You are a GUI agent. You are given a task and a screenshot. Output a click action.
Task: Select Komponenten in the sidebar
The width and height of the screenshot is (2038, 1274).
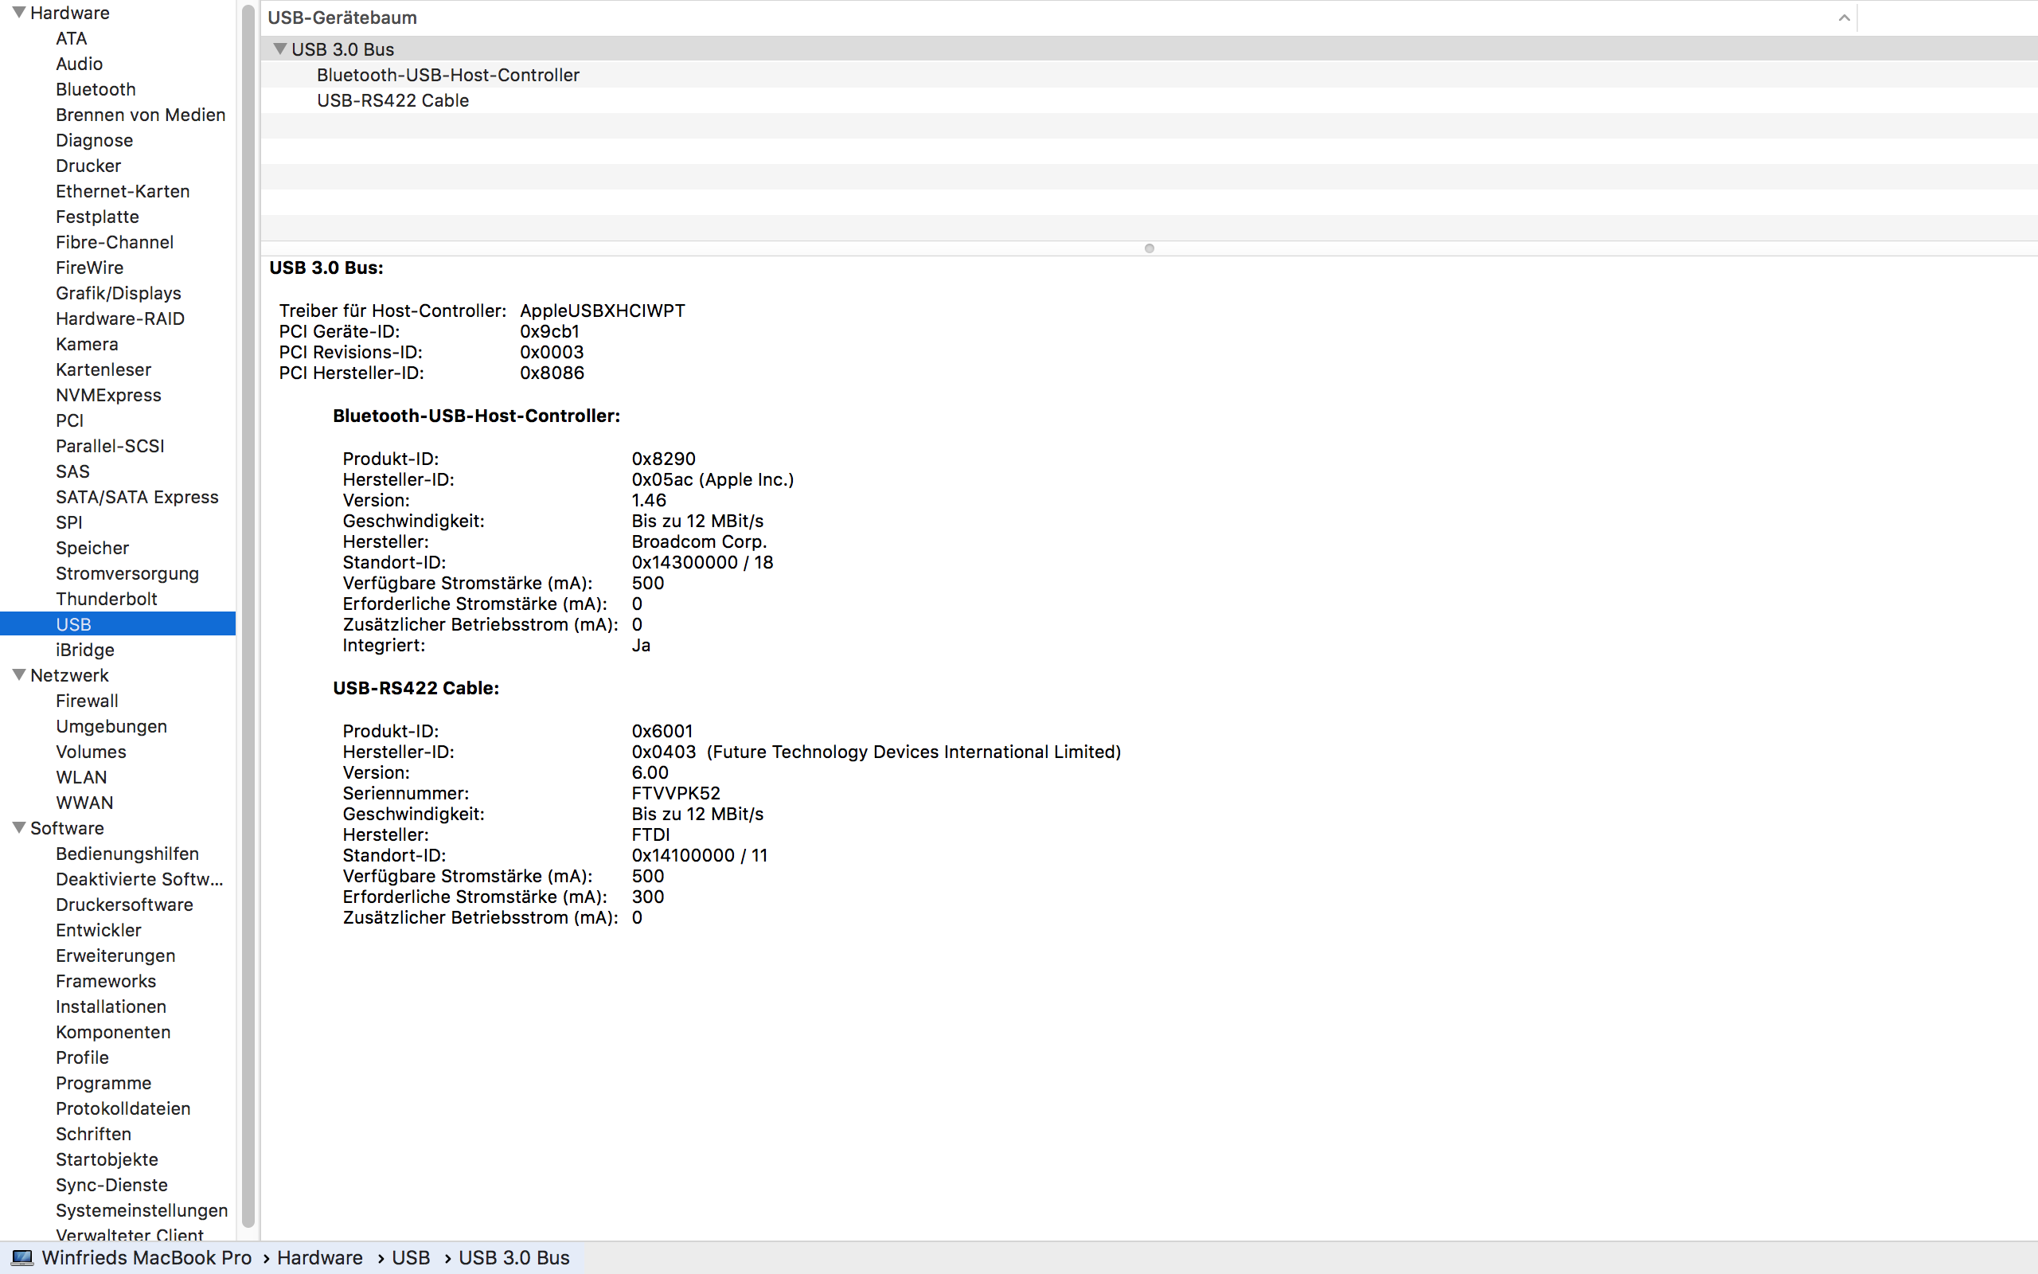113,1032
